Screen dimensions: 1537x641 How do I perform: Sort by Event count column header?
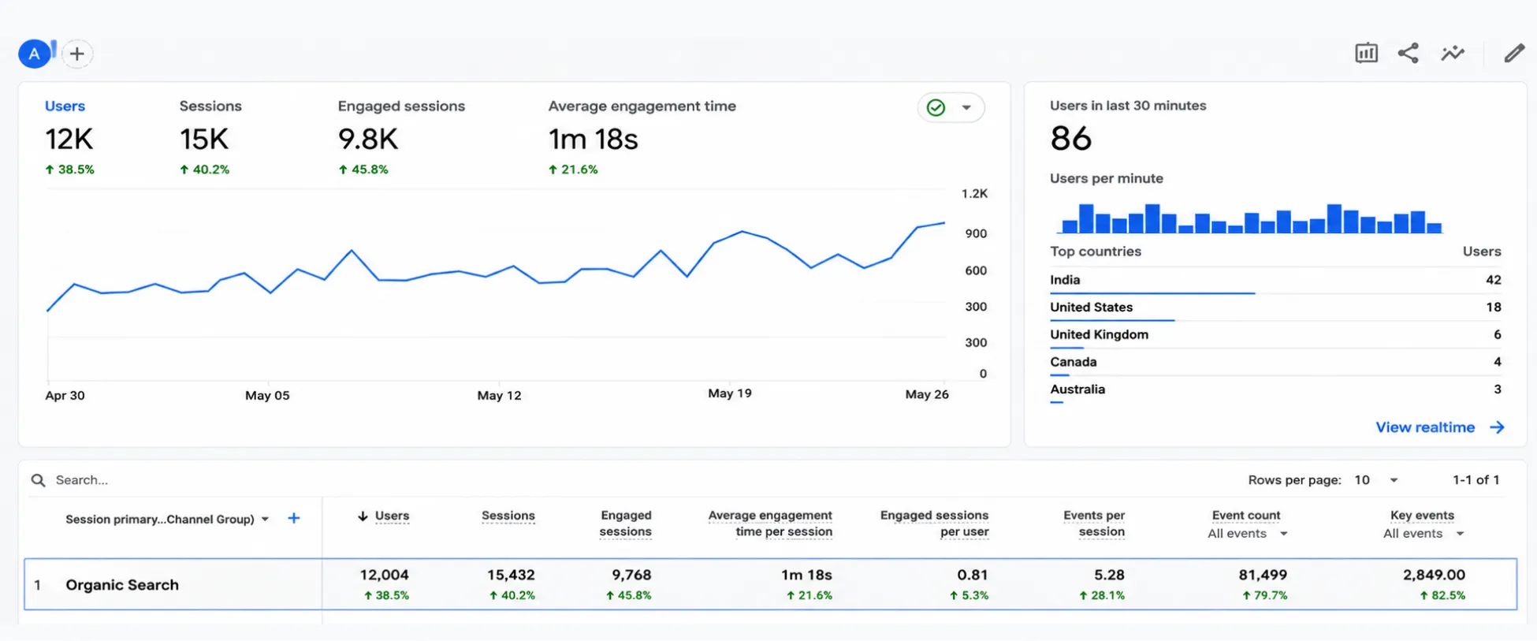(1246, 515)
